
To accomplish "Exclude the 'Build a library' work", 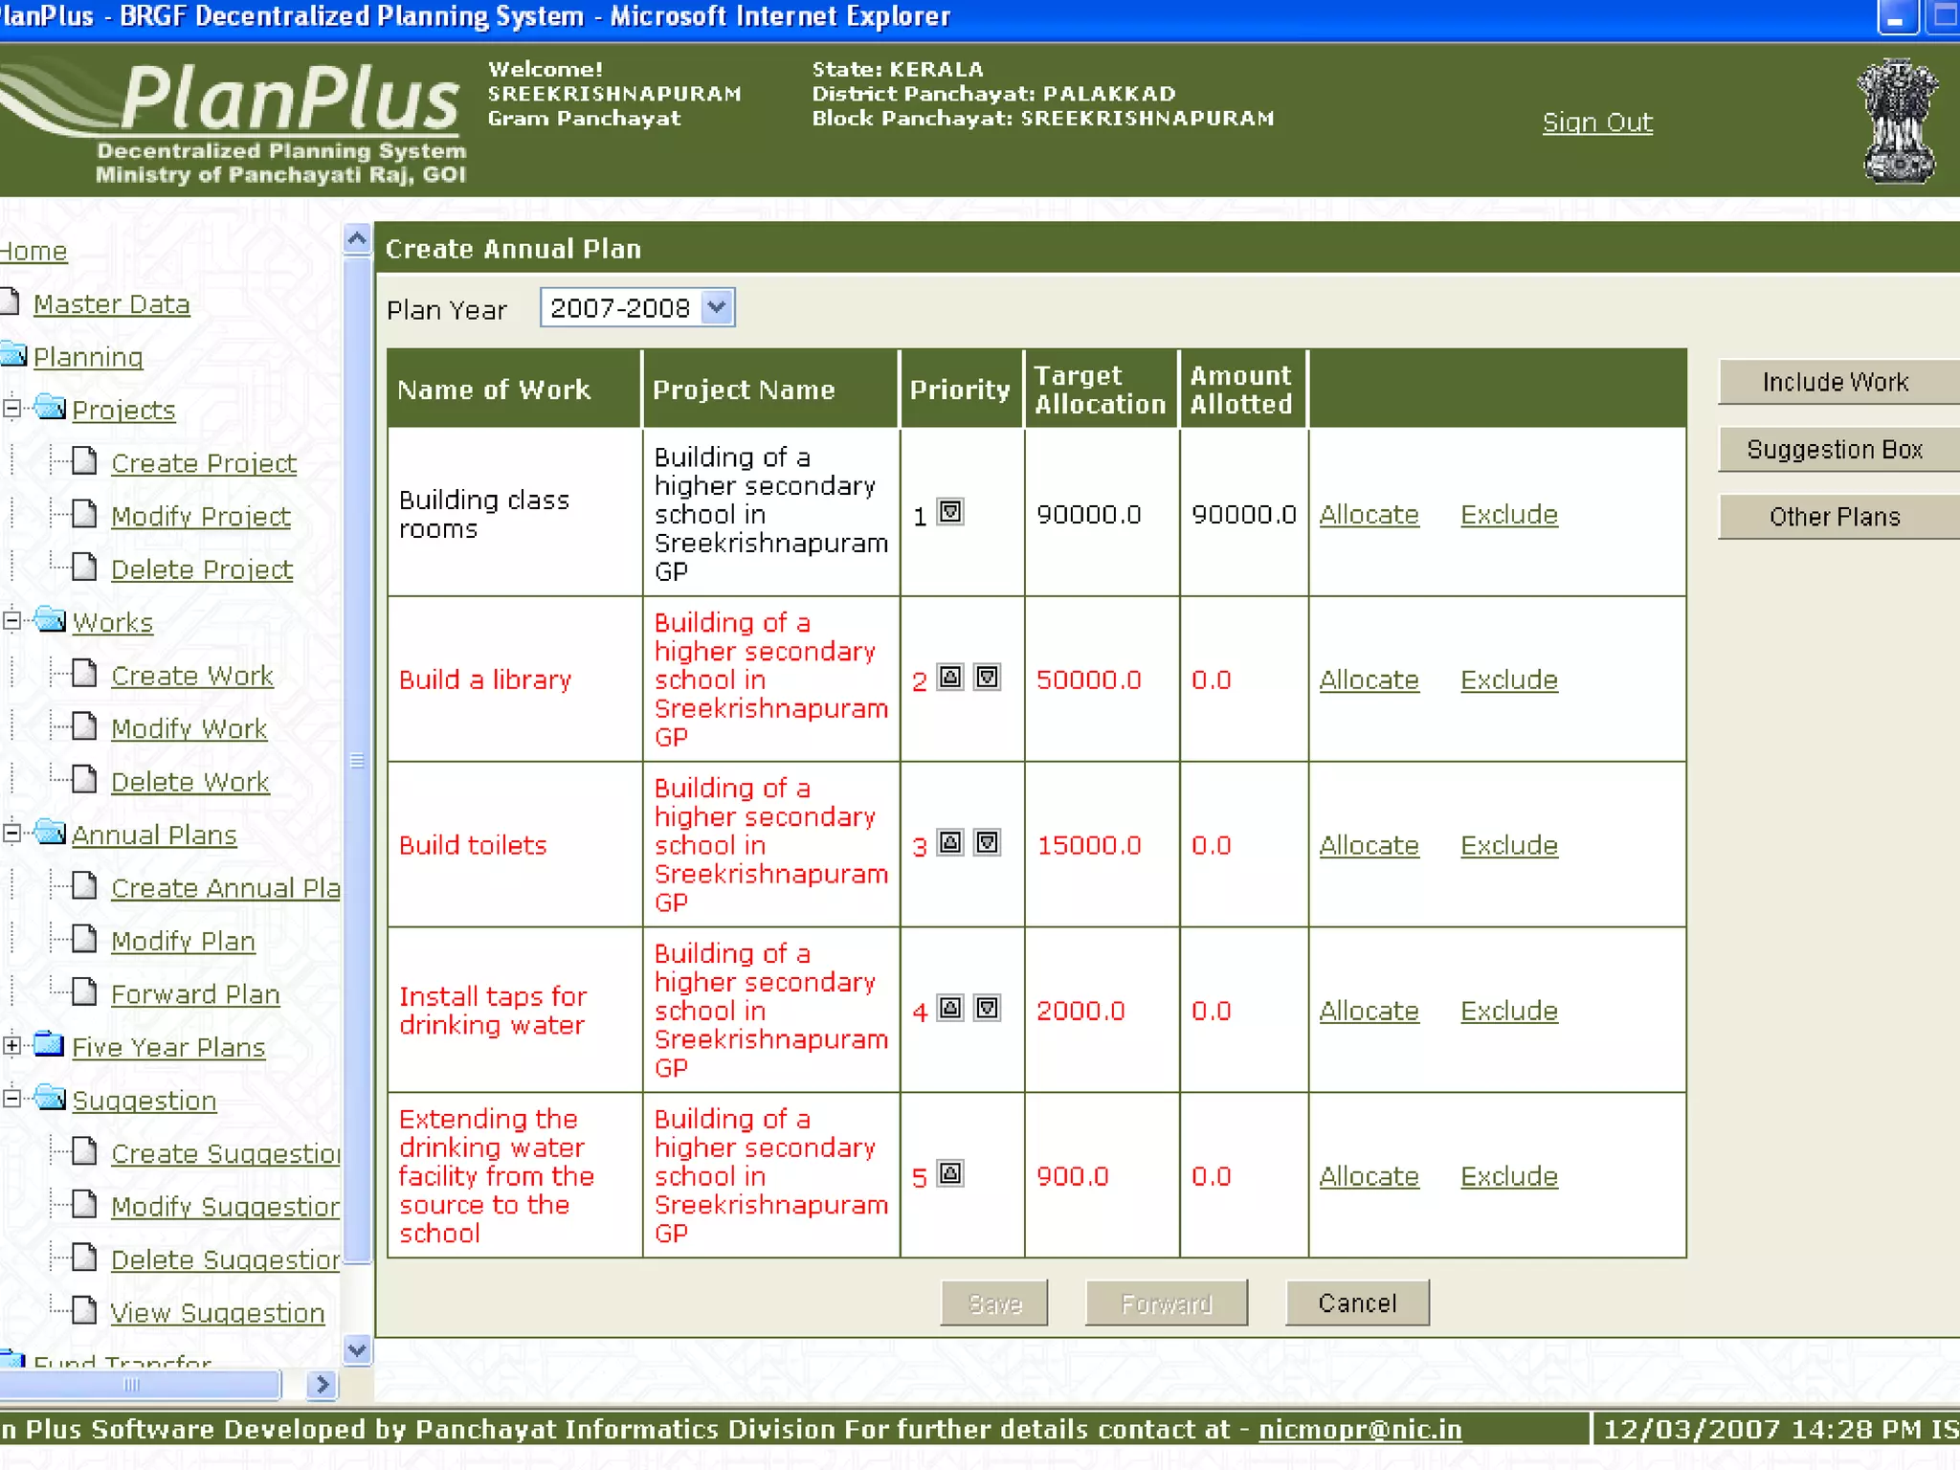I will click(1508, 680).
